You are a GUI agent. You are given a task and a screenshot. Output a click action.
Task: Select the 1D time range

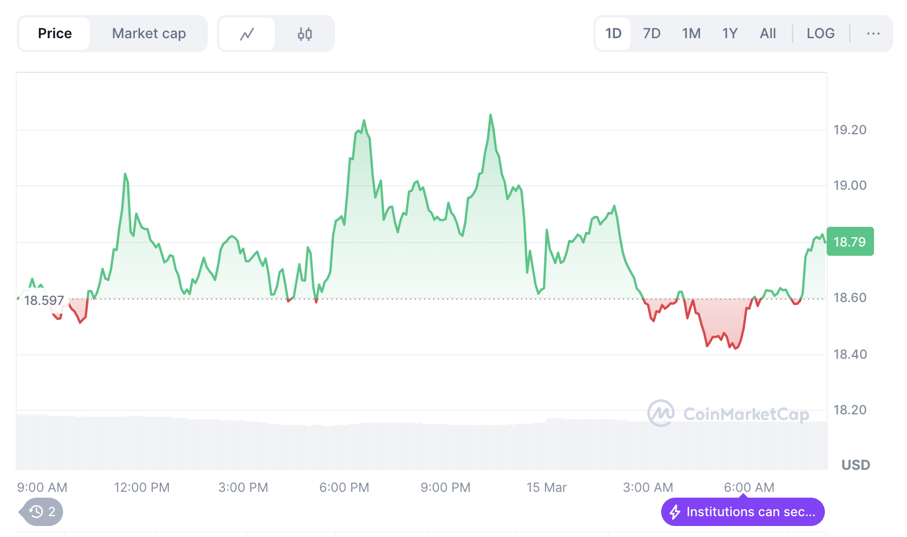(613, 34)
